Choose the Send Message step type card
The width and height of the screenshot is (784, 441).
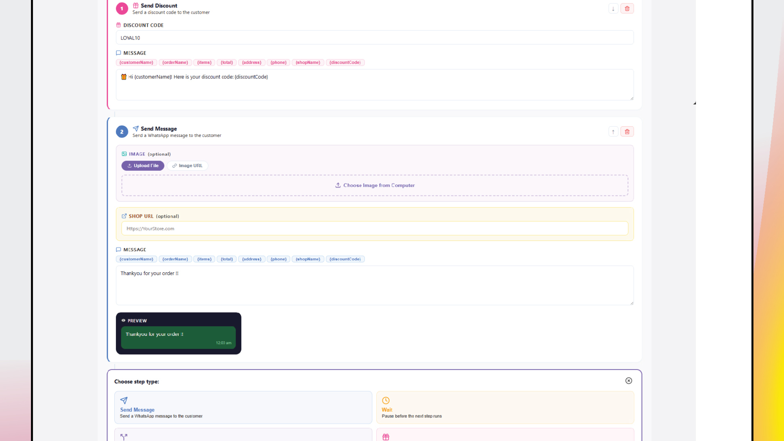coord(243,408)
